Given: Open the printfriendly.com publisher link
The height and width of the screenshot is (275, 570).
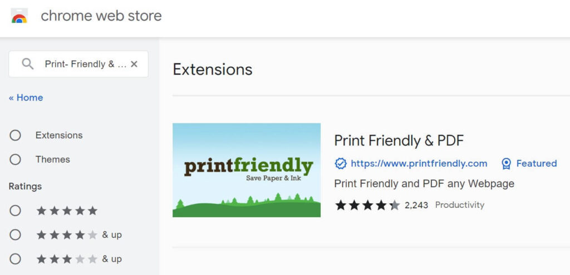Looking at the screenshot, I should pyautogui.click(x=419, y=164).
